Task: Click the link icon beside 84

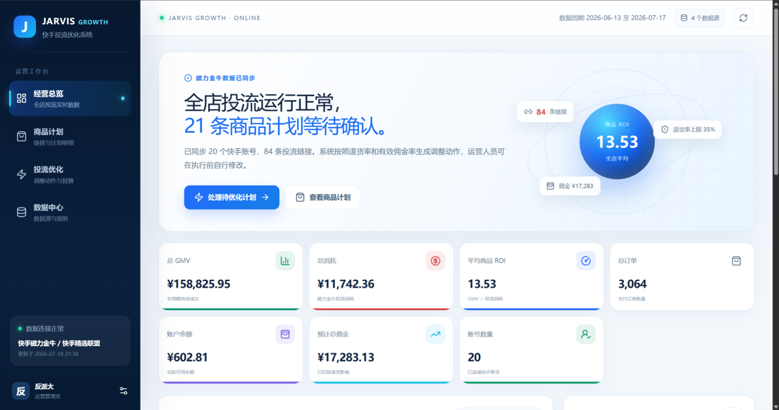Action: [x=528, y=111]
